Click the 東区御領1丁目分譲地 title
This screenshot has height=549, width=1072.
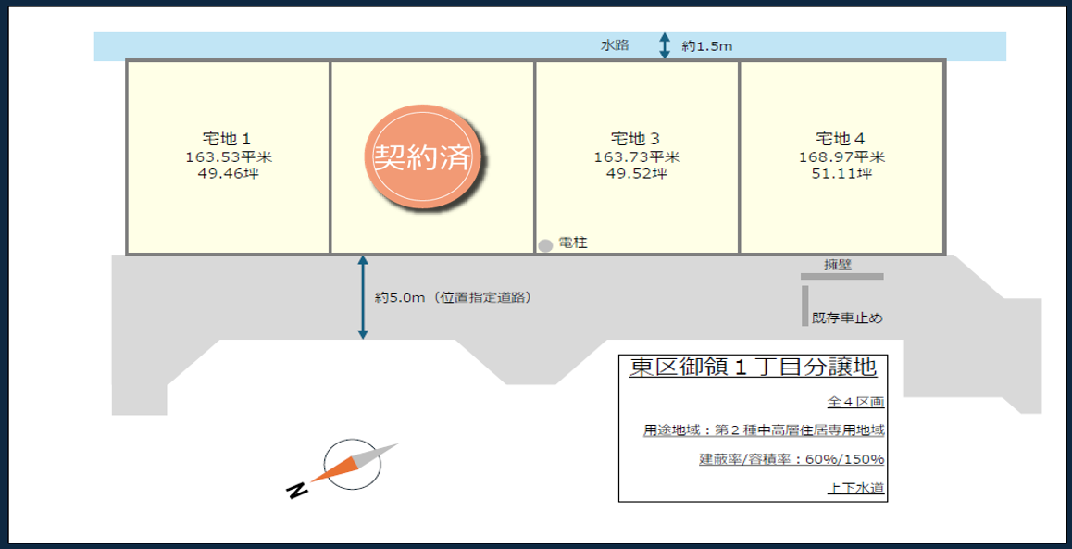[753, 368]
